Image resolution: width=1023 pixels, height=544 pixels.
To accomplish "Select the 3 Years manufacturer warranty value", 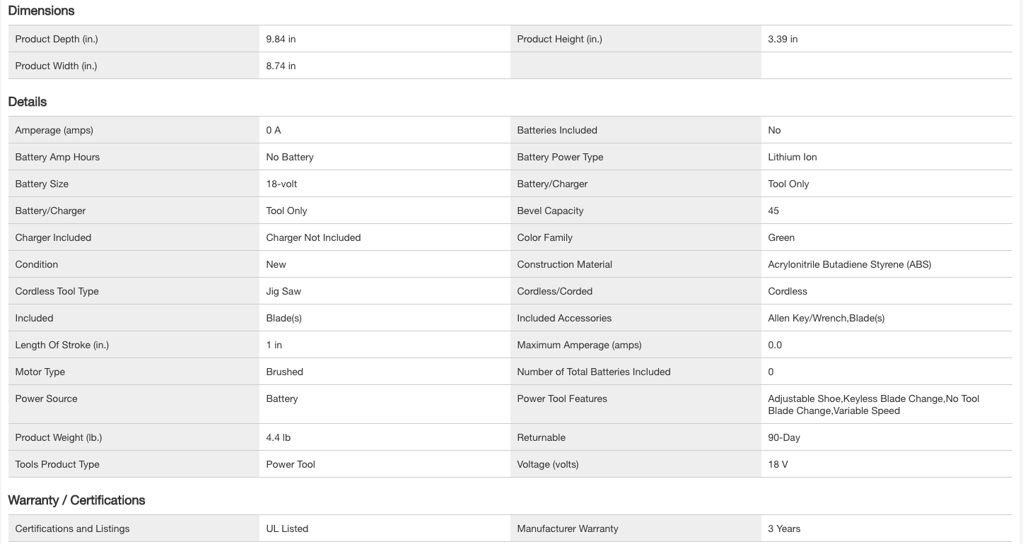I will click(784, 528).
